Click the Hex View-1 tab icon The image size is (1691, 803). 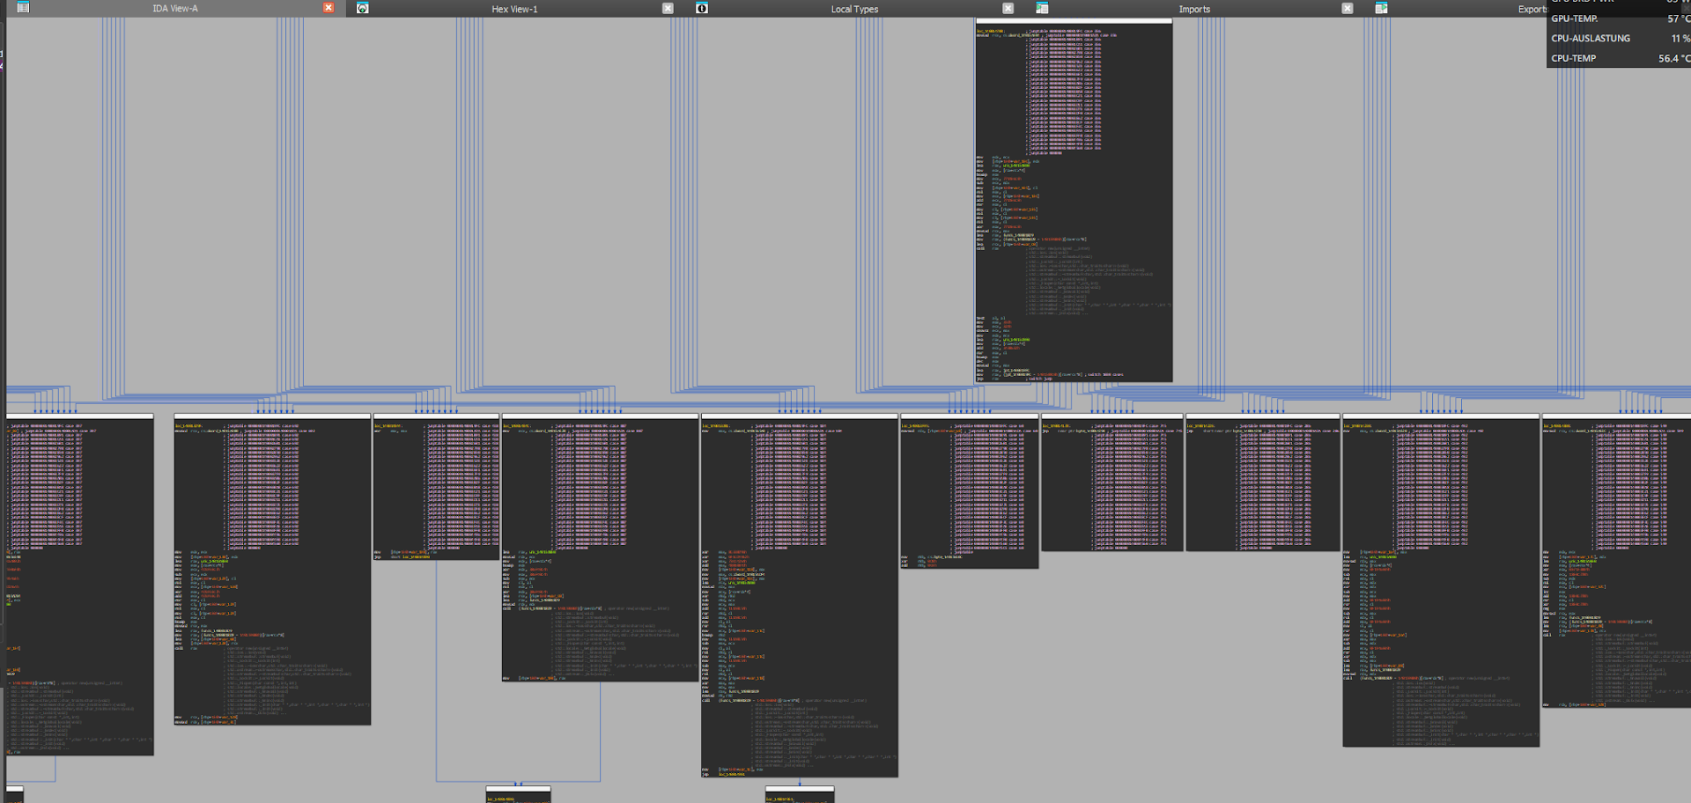click(x=362, y=8)
